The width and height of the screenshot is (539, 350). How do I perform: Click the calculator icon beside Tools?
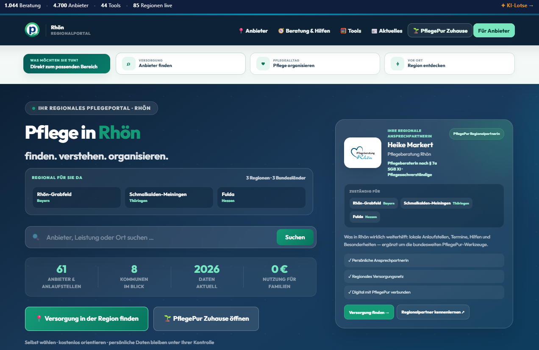344,31
